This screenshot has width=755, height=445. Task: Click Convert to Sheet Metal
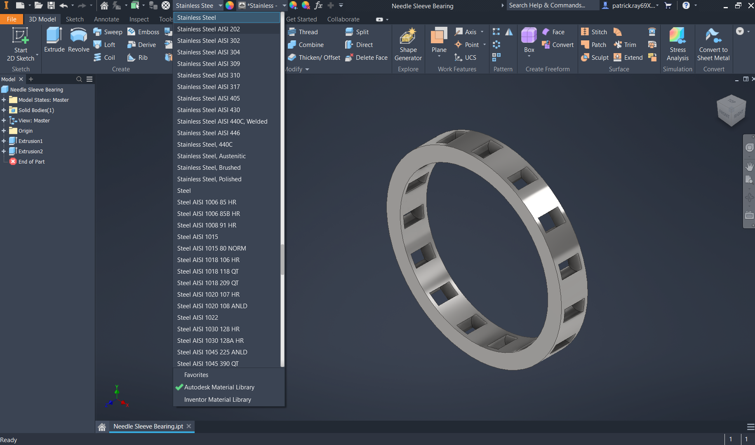tap(713, 36)
